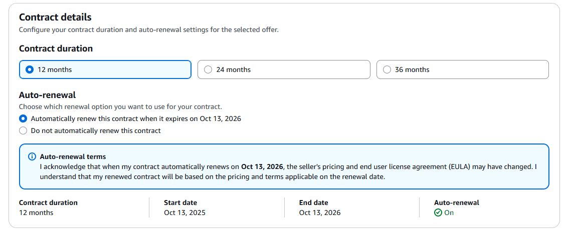The image size is (571, 230).
Task: Click the Choose which renewal option text
Action: pos(120,106)
